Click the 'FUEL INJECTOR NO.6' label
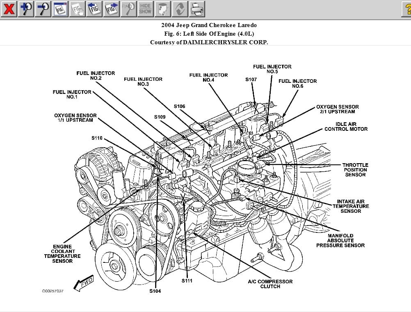The height and width of the screenshot is (312, 411). pos(297,83)
